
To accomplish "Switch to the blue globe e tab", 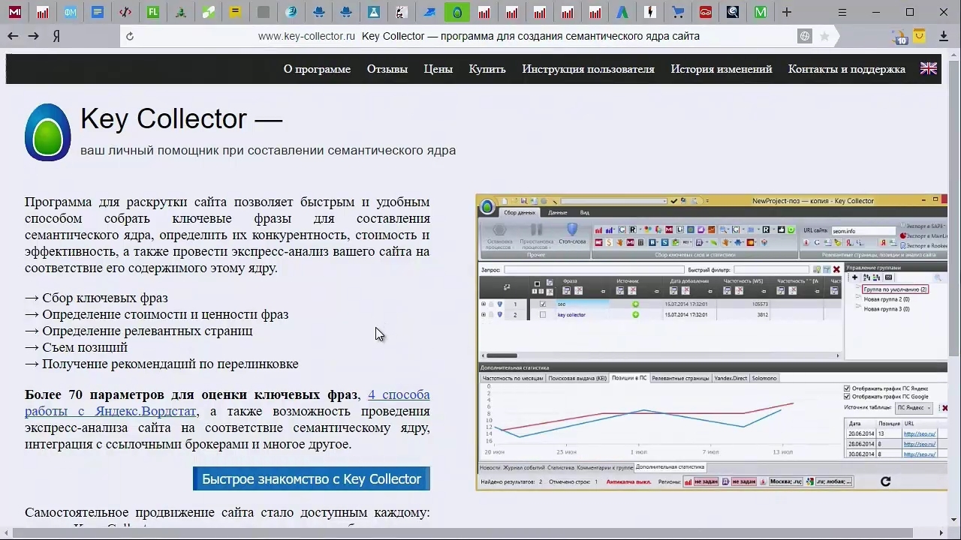I will coord(291,12).
